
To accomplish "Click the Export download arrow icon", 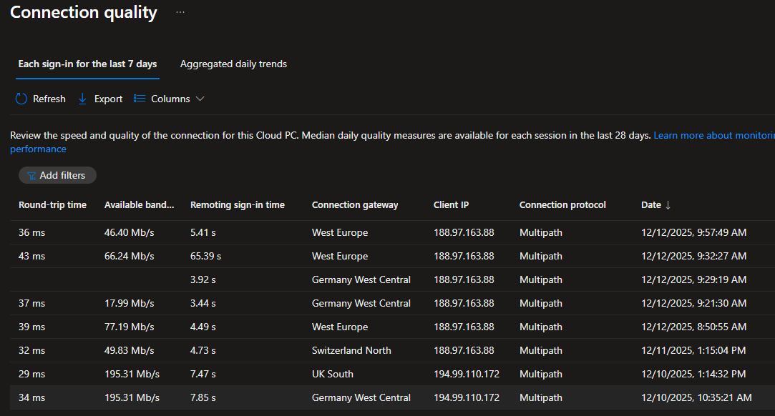I will [x=82, y=99].
